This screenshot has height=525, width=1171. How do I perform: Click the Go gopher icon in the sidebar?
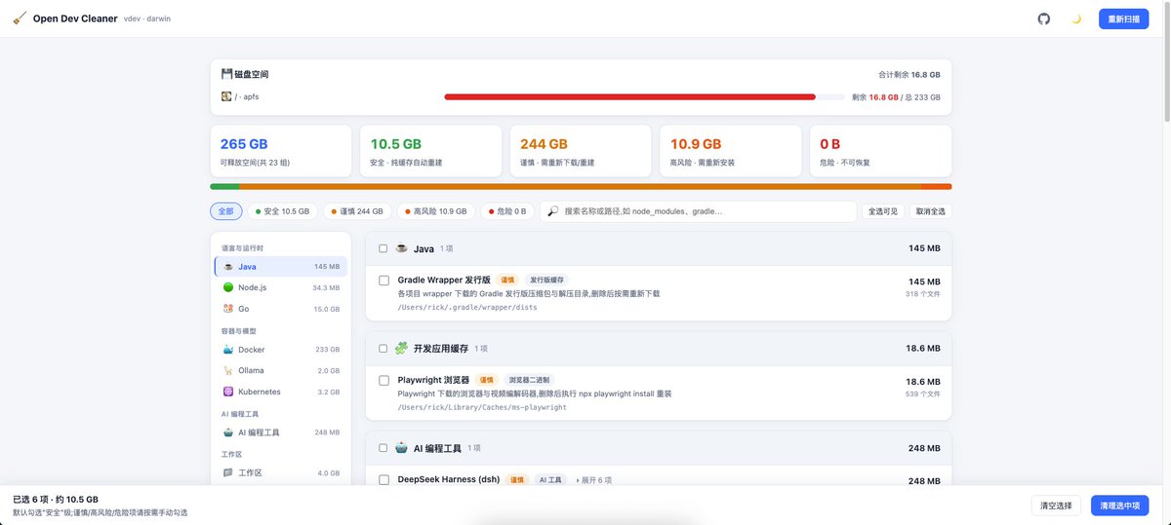[x=228, y=309]
